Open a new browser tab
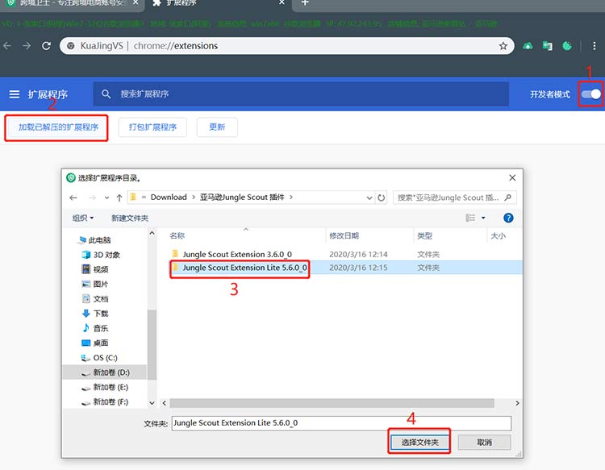Screen dimensions: 605x470 pos(305,2)
